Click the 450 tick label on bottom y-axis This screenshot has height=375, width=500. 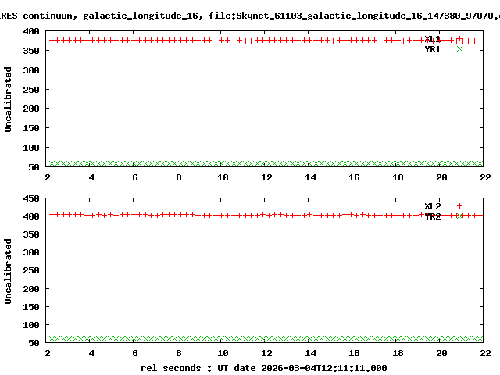[33, 198]
